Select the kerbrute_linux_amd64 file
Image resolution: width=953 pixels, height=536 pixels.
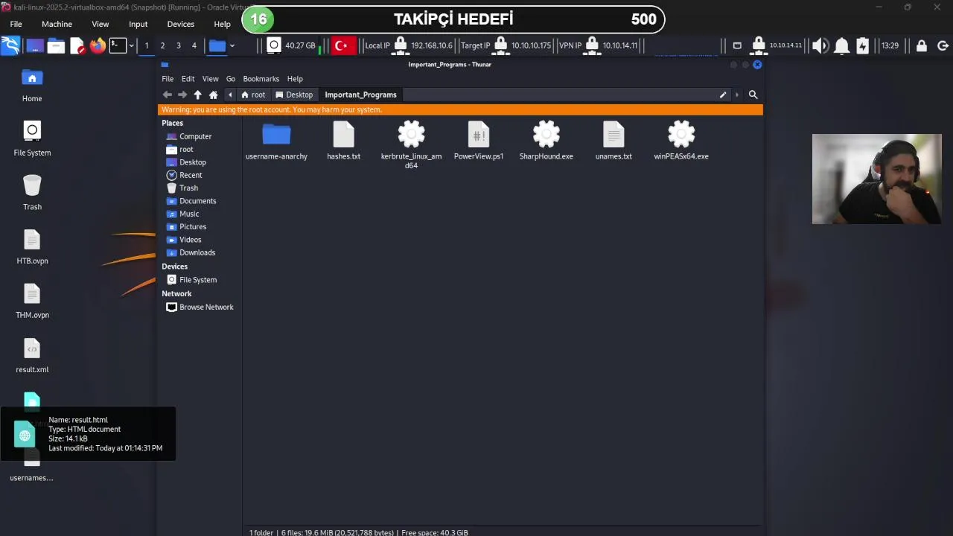tap(411, 145)
